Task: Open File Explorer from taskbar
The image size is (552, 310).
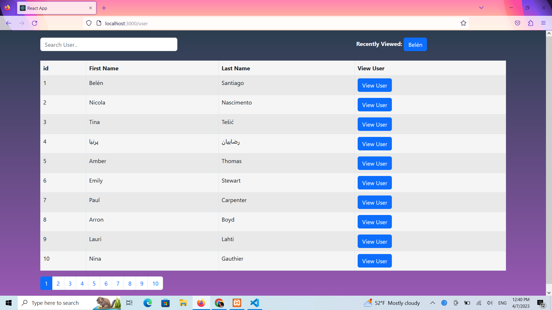Action: (183, 303)
